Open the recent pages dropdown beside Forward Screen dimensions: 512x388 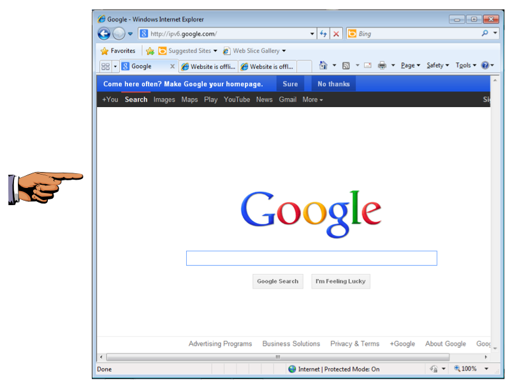pyautogui.click(x=130, y=34)
